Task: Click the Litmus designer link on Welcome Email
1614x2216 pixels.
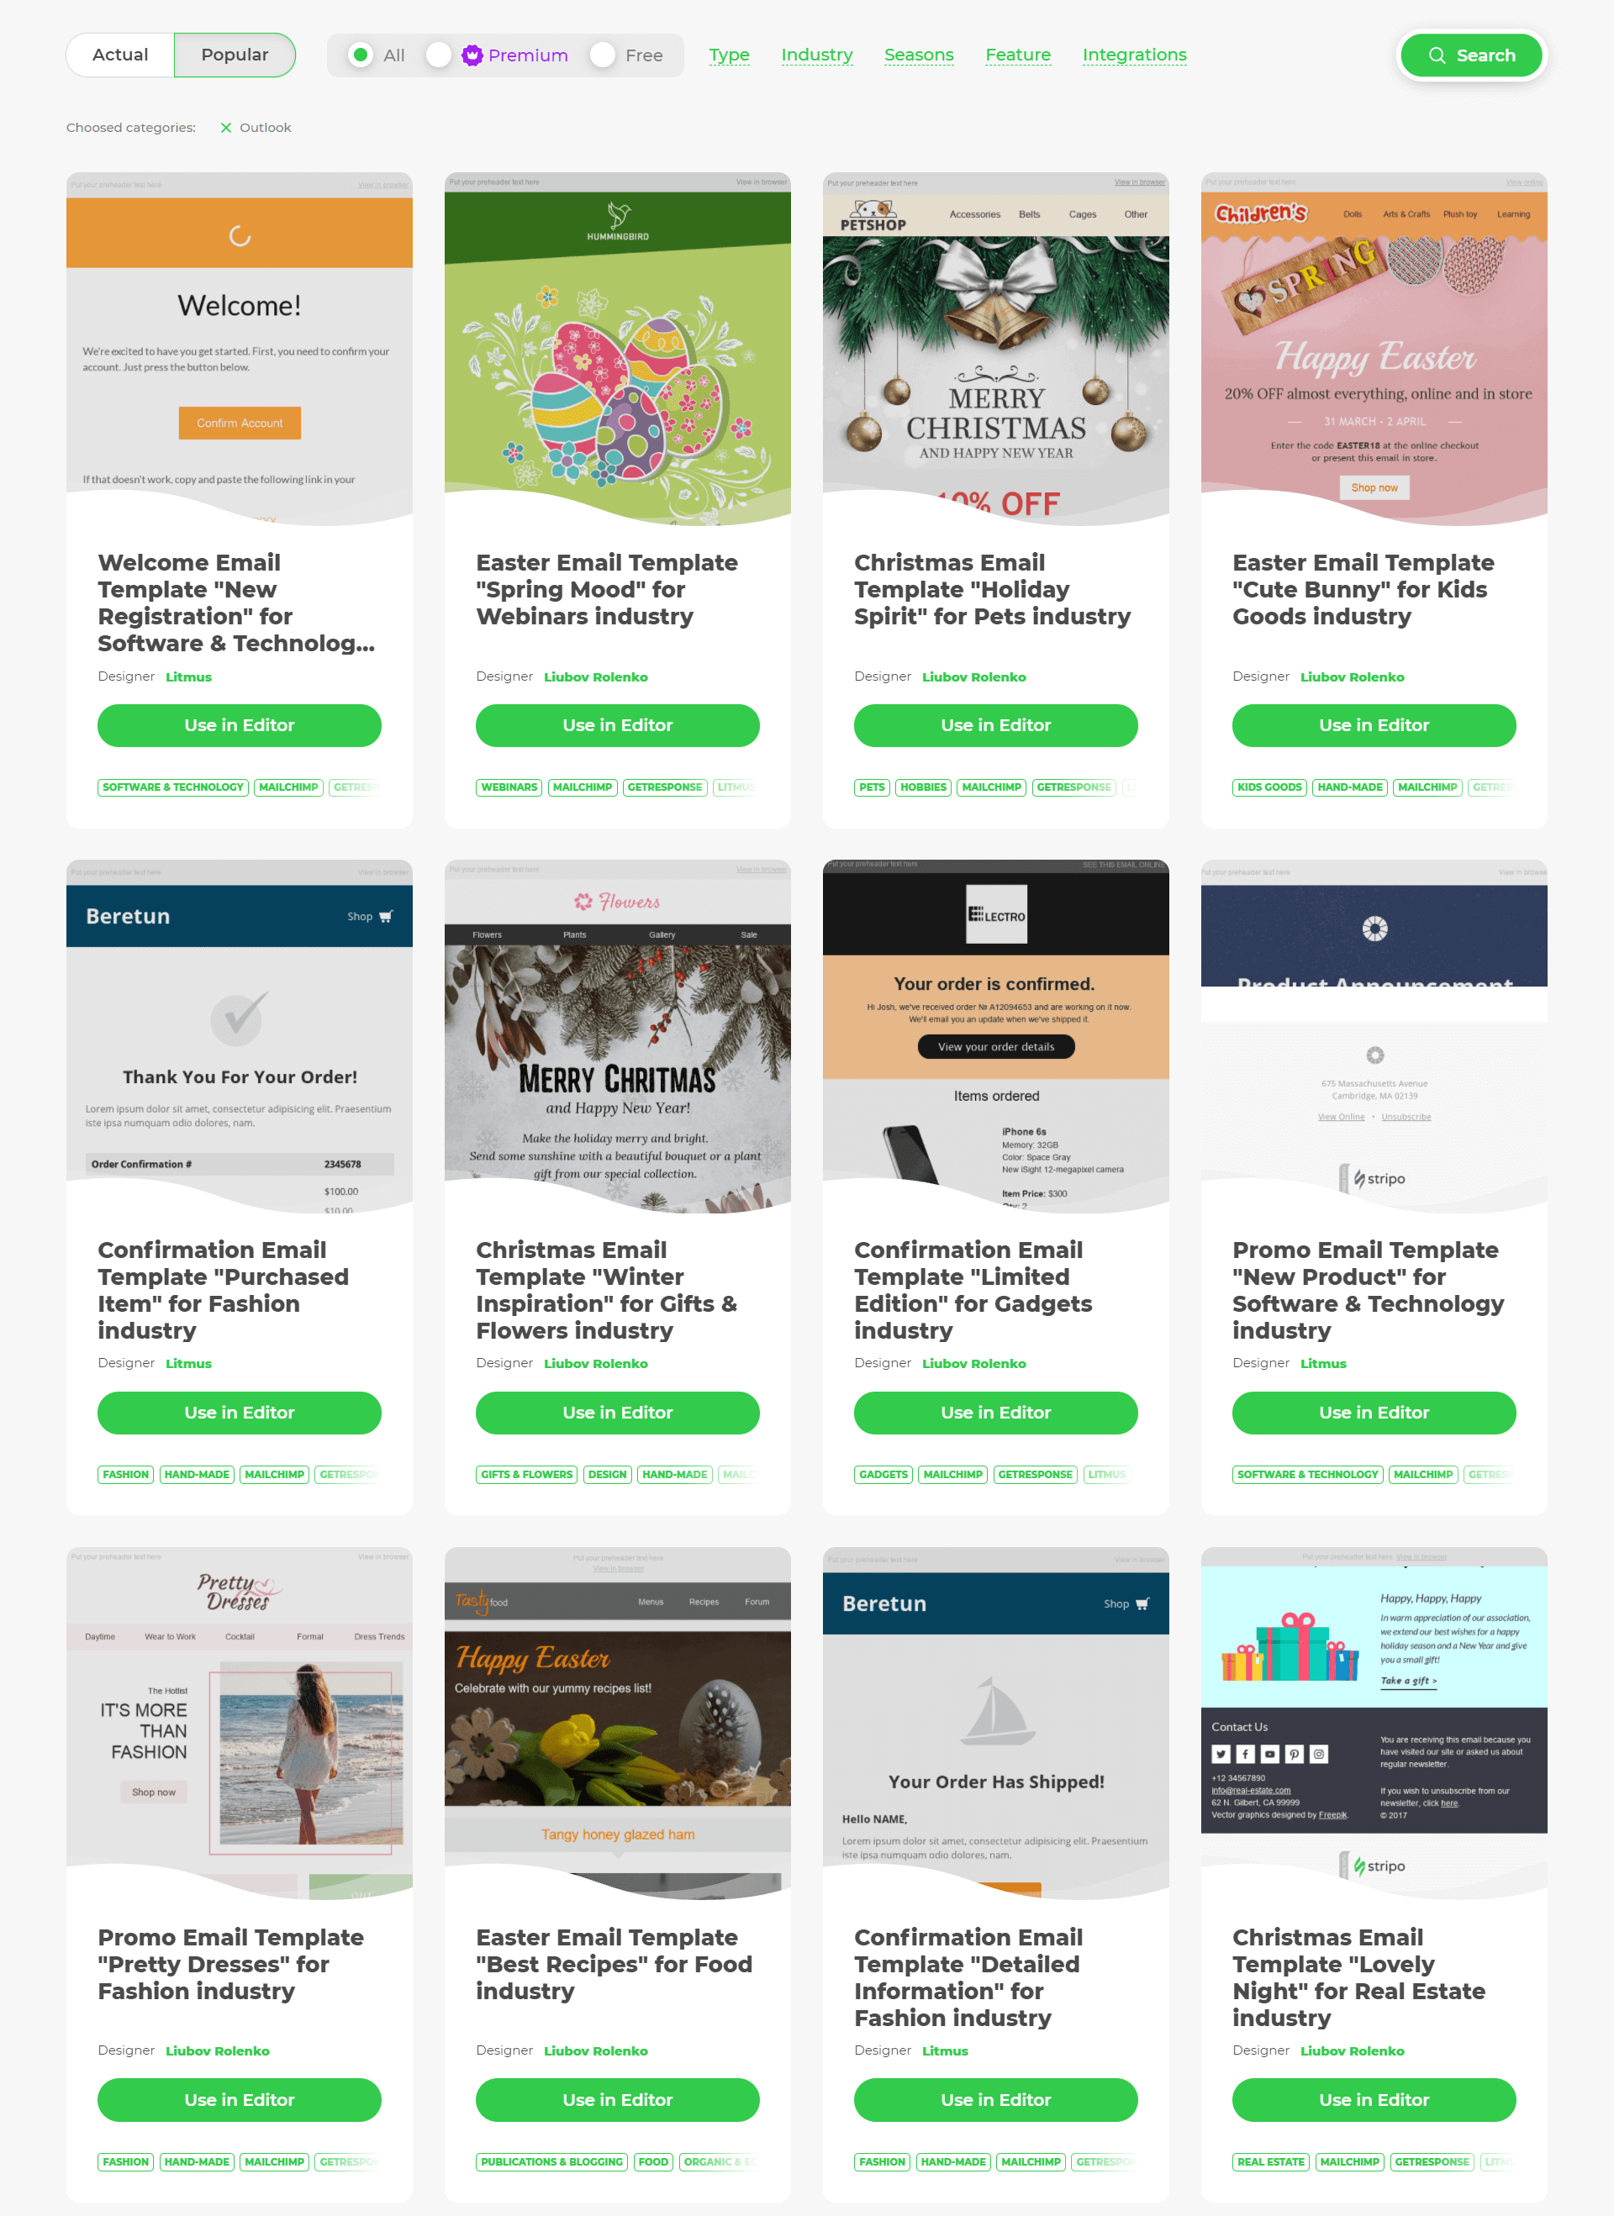Action: tap(189, 676)
